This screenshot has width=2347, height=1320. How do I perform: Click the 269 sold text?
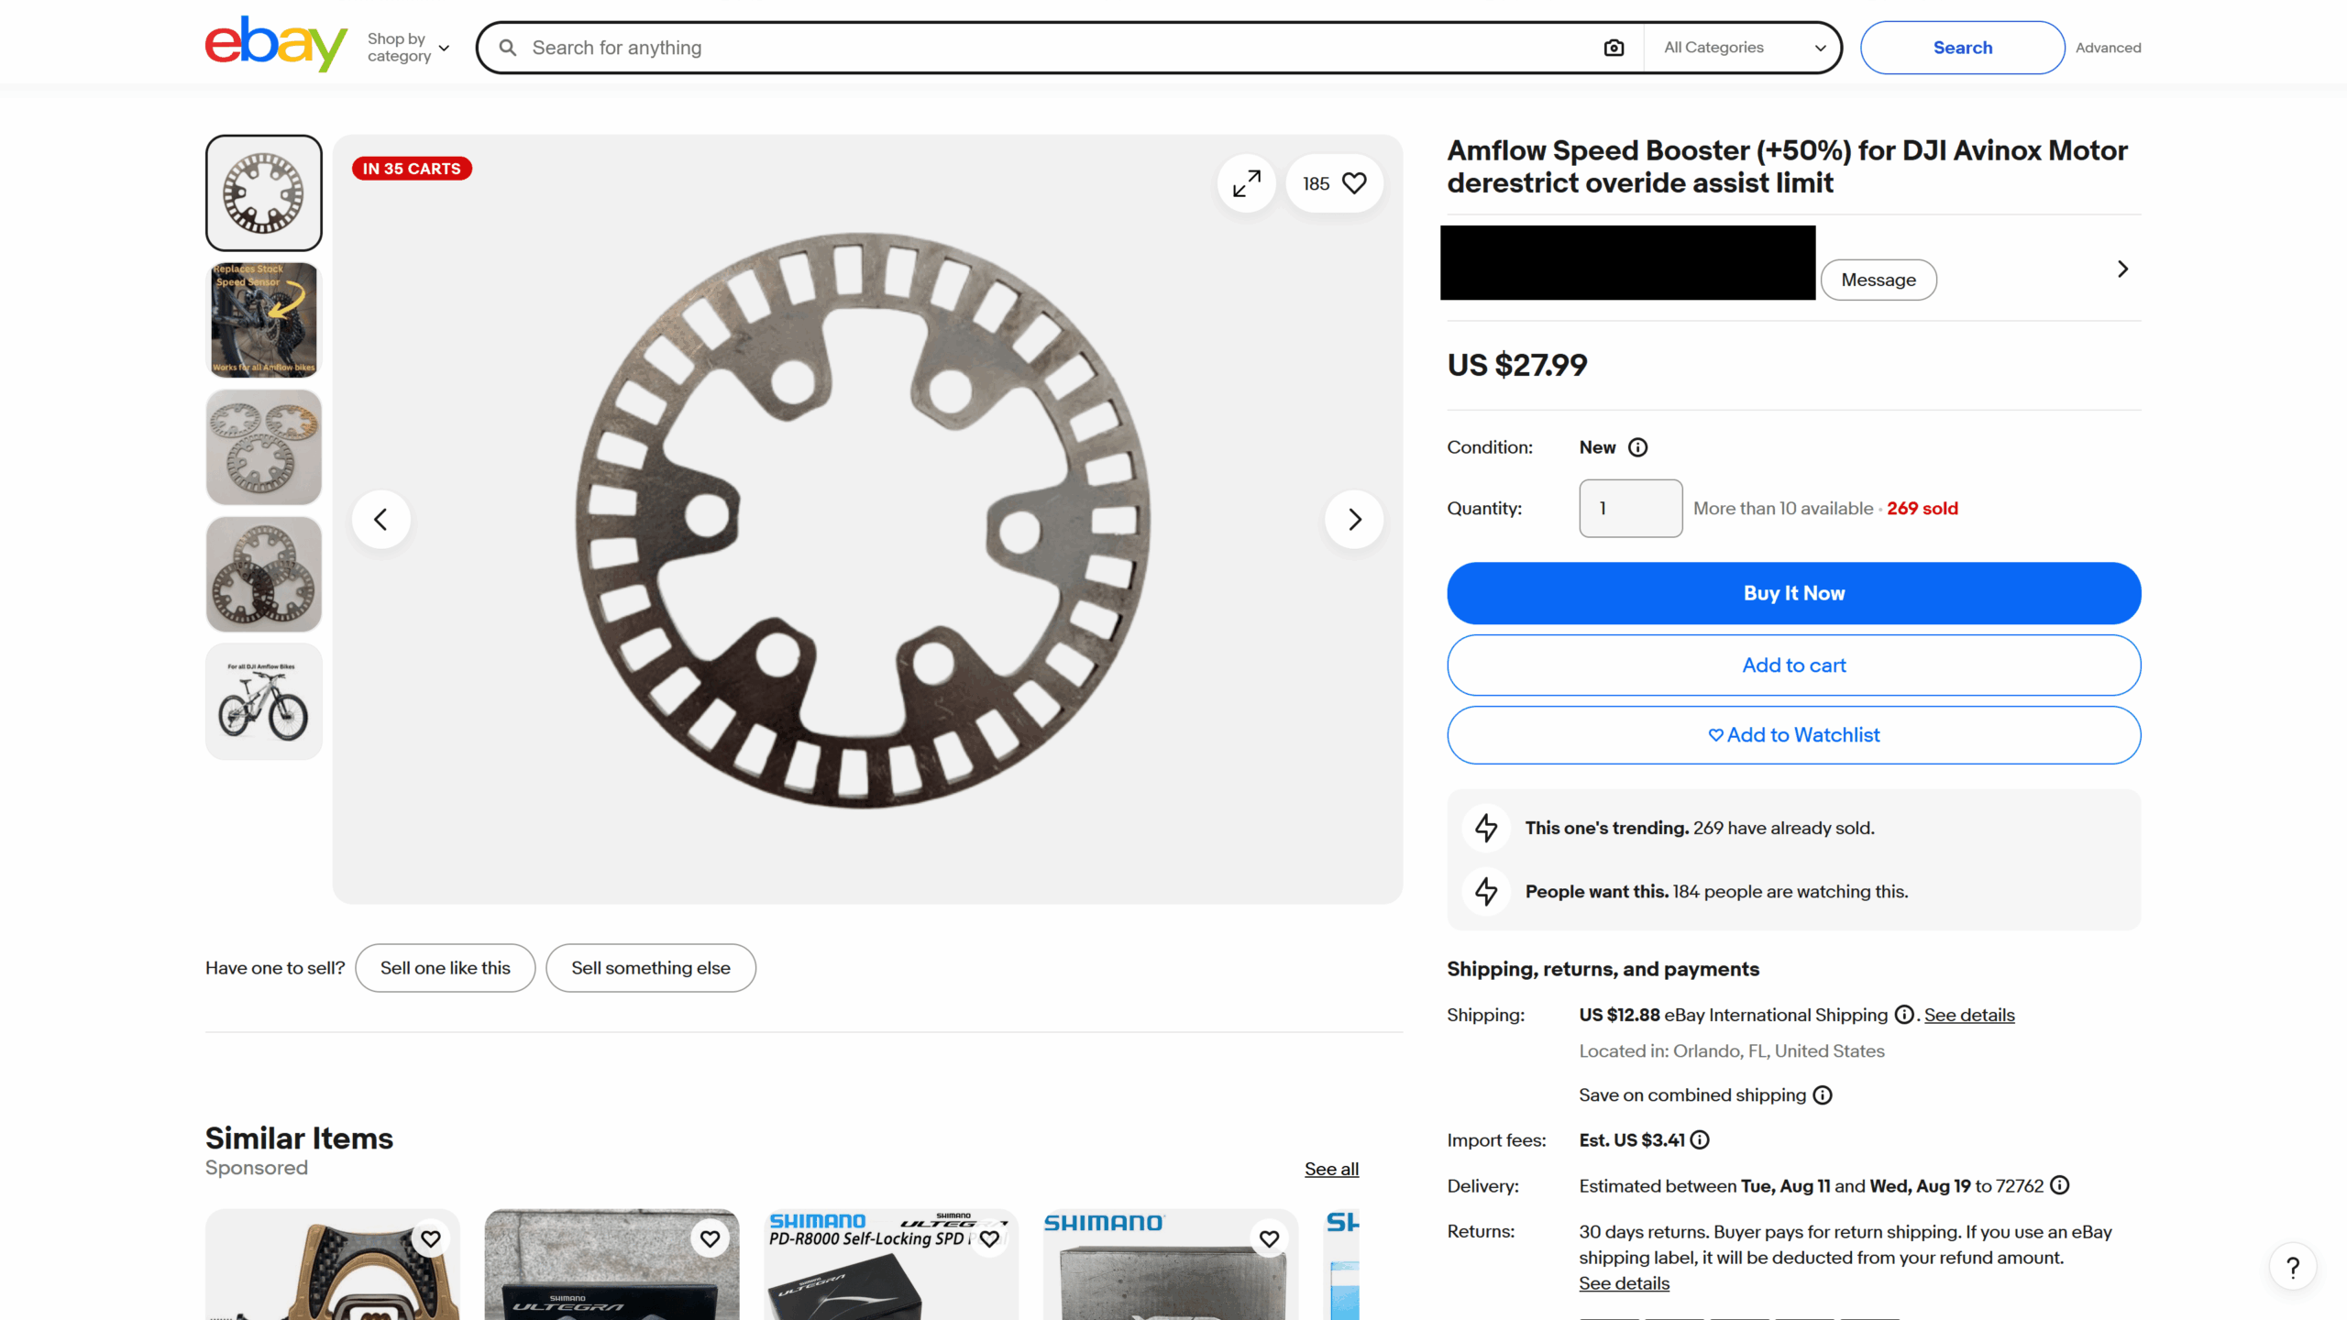click(1922, 509)
